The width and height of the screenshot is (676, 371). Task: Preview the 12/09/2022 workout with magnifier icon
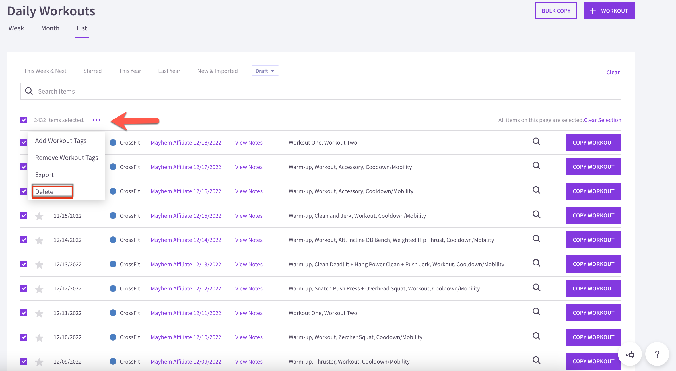tap(536, 360)
